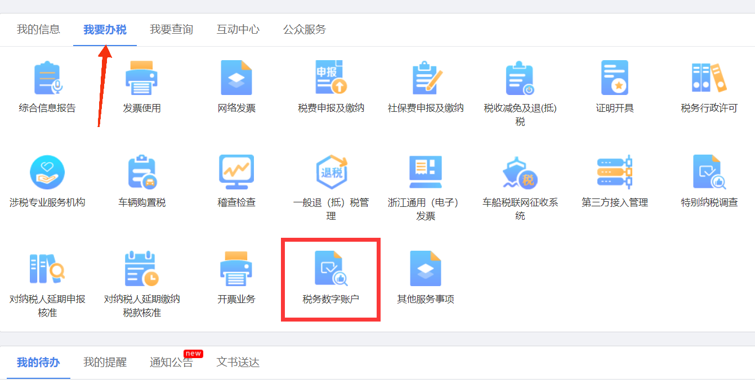Switch to the 我的提醒 tab
This screenshot has width=755, height=380.
(105, 362)
